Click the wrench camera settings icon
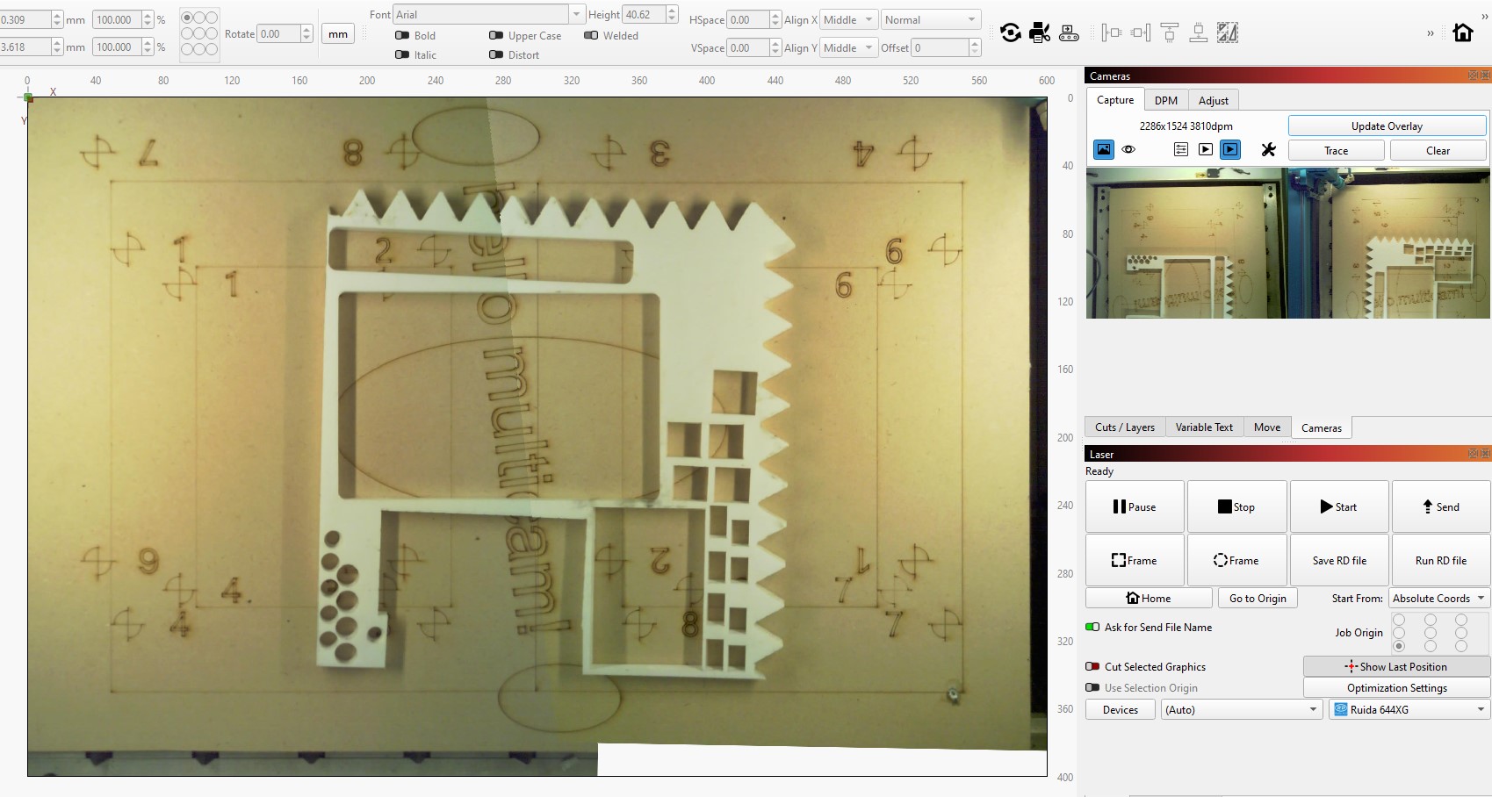 click(x=1268, y=150)
